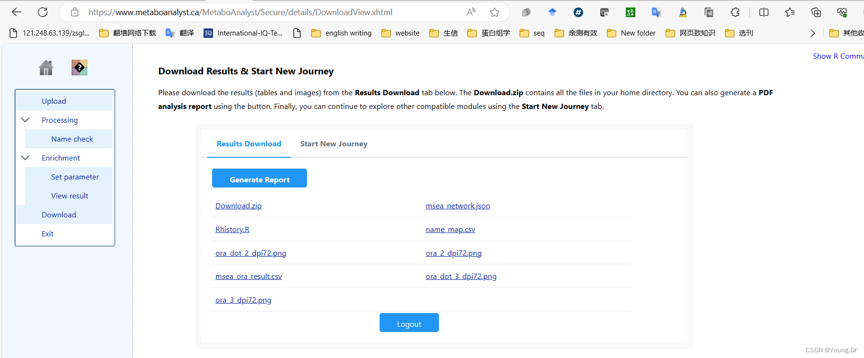Open the 蛋白组学 bookmark folder

point(489,33)
